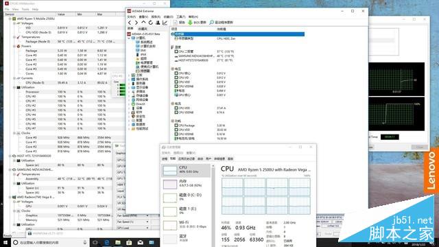The image size is (439, 247).
Task: Select 磁盘 1 (E:) in sidebar
Action: (186, 211)
